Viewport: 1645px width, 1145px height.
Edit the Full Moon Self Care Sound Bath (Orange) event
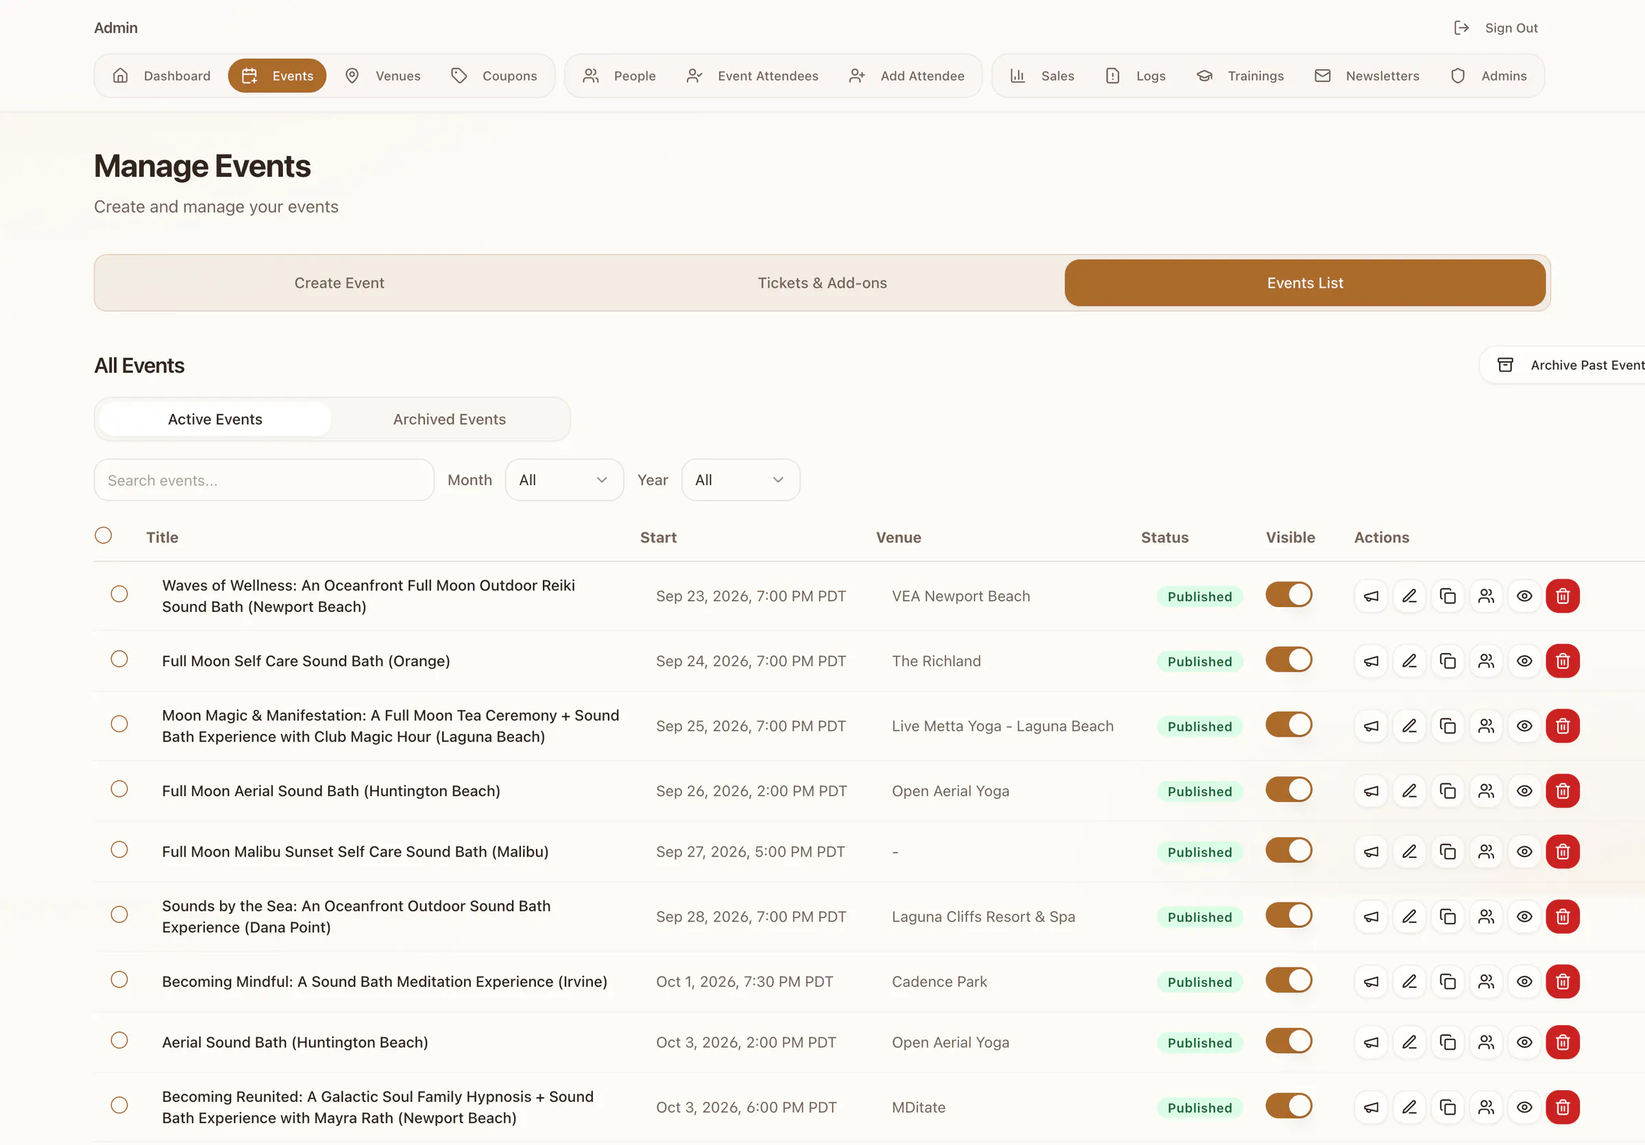[1409, 661]
